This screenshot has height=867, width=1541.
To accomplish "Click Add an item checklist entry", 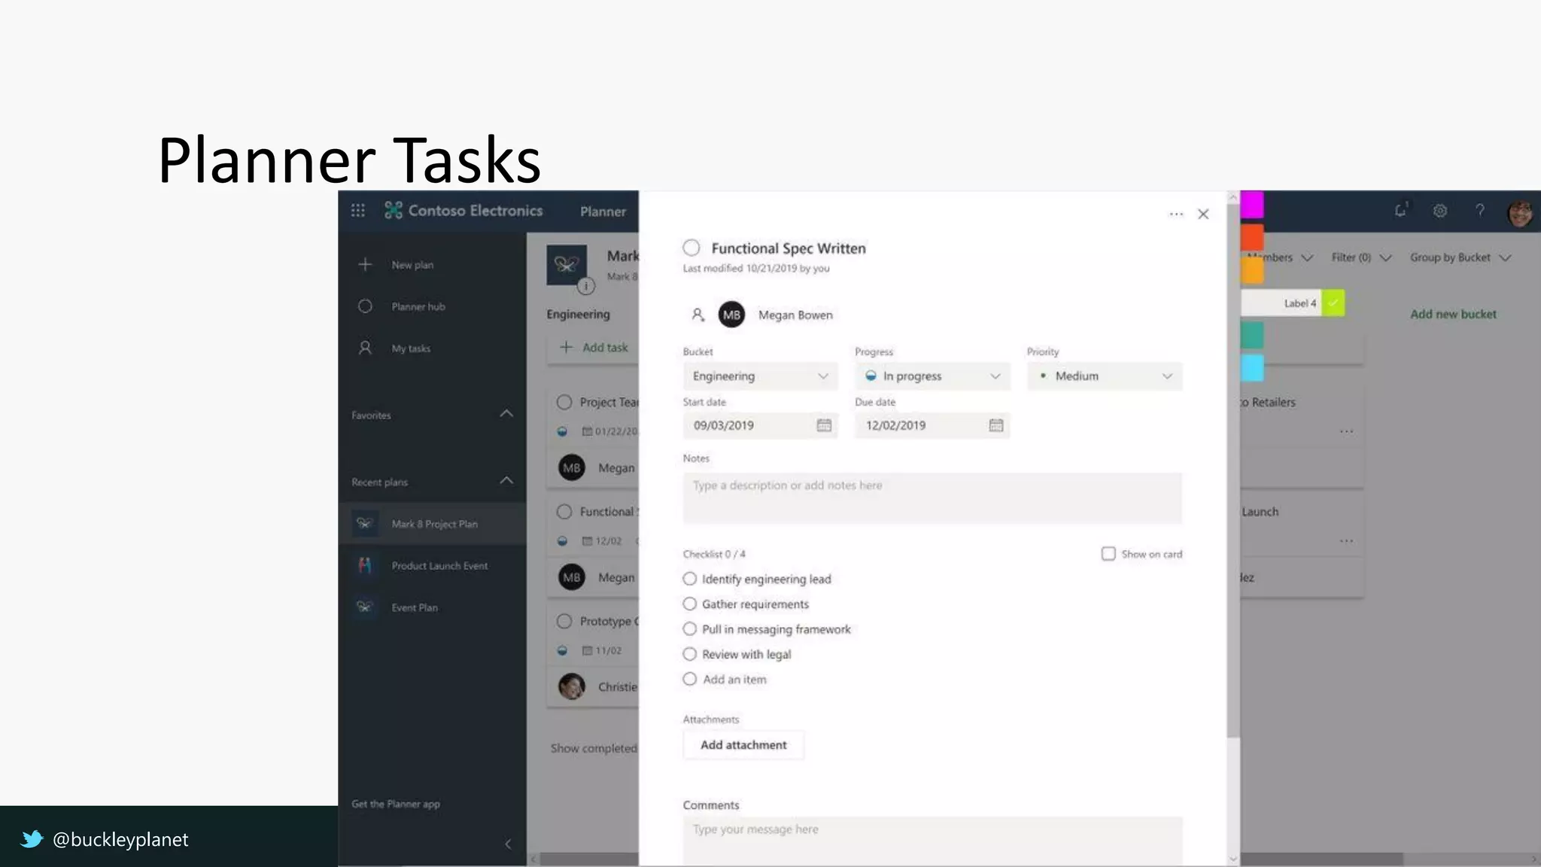I will (734, 679).
